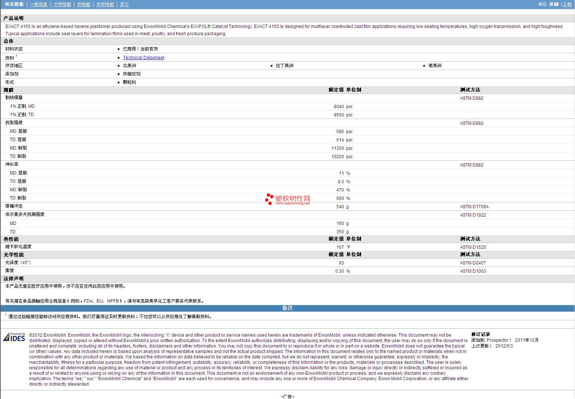575x399 pixels.
Task: Click the 产品说明 section heading
Action: [x=13, y=18]
